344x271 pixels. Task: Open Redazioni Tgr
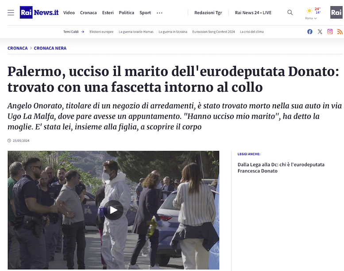[x=208, y=13]
